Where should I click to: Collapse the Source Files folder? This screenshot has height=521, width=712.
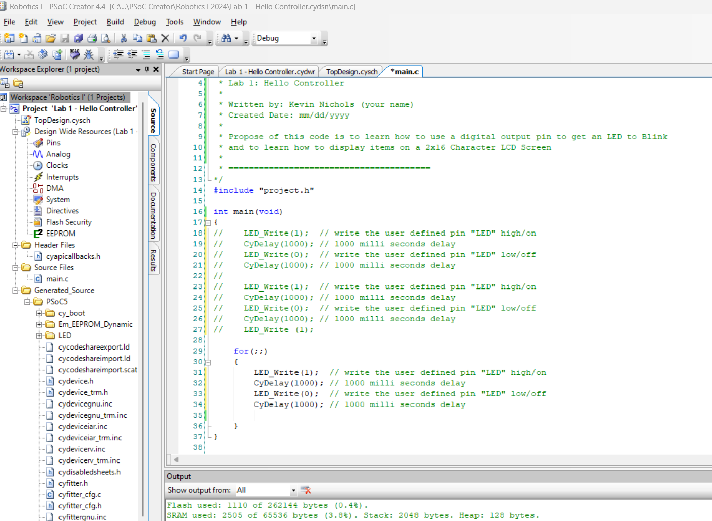15,267
